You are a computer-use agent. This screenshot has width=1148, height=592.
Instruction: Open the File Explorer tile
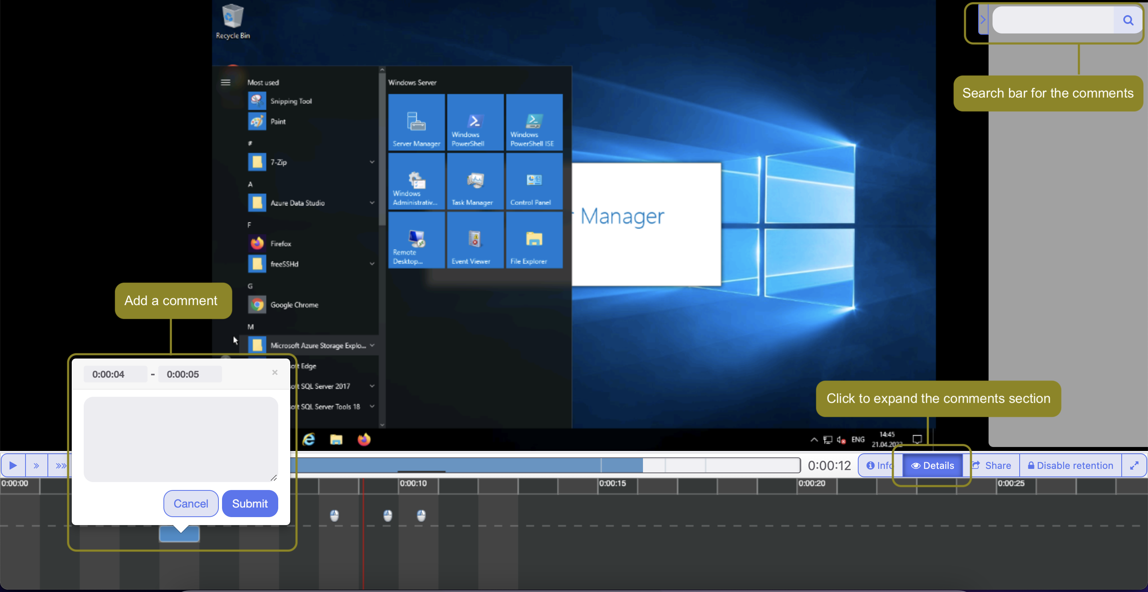point(534,240)
